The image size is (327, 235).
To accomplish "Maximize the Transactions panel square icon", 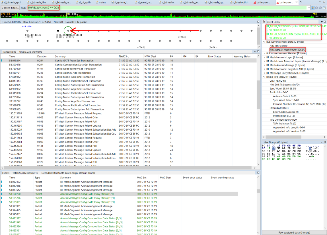I will pos(258,51).
